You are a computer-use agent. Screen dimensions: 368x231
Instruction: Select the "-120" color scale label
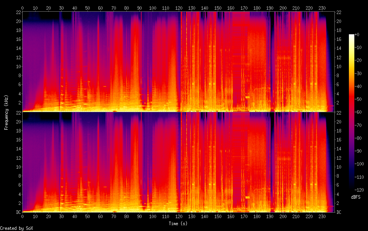point(359,190)
